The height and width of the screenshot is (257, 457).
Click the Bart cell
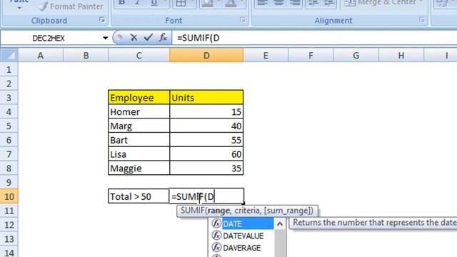[x=139, y=140]
